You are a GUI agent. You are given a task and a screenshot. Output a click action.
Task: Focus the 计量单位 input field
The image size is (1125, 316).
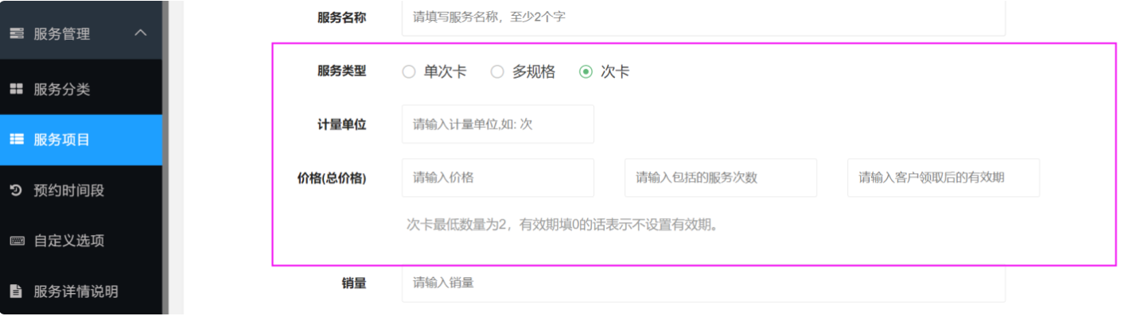pyautogui.click(x=498, y=125)
